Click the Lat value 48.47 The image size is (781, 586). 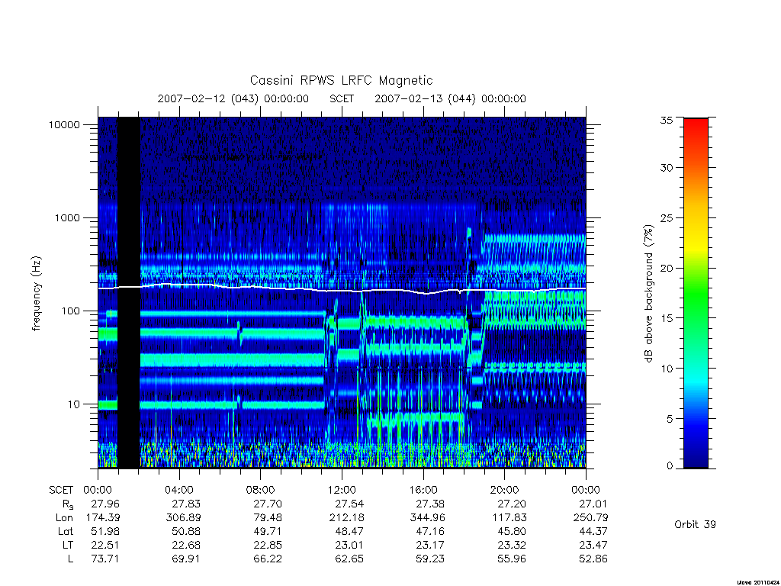point(349,532)
